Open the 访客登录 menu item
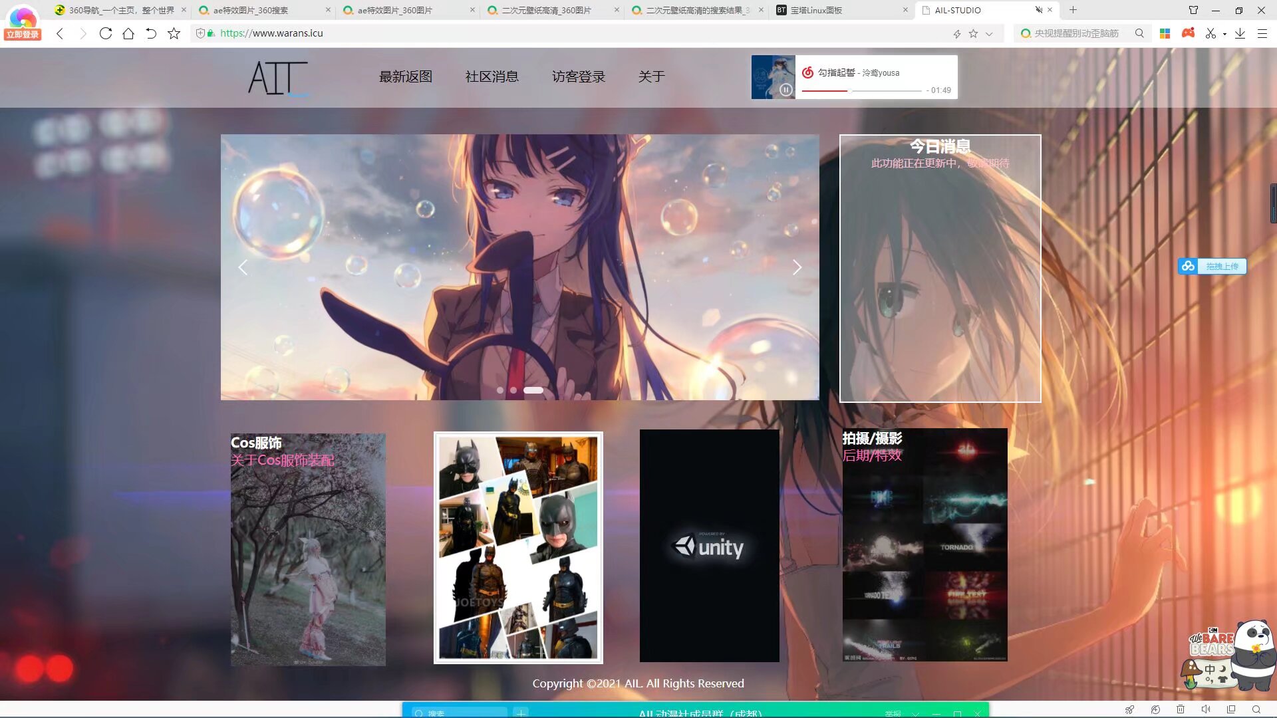This screenshot has width=1277, height=718. click(x=579, y=77)
